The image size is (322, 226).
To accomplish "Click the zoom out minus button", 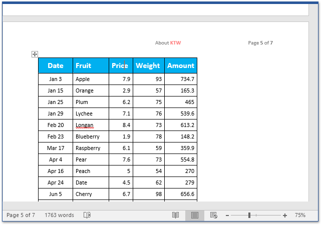I will point(227,215).
